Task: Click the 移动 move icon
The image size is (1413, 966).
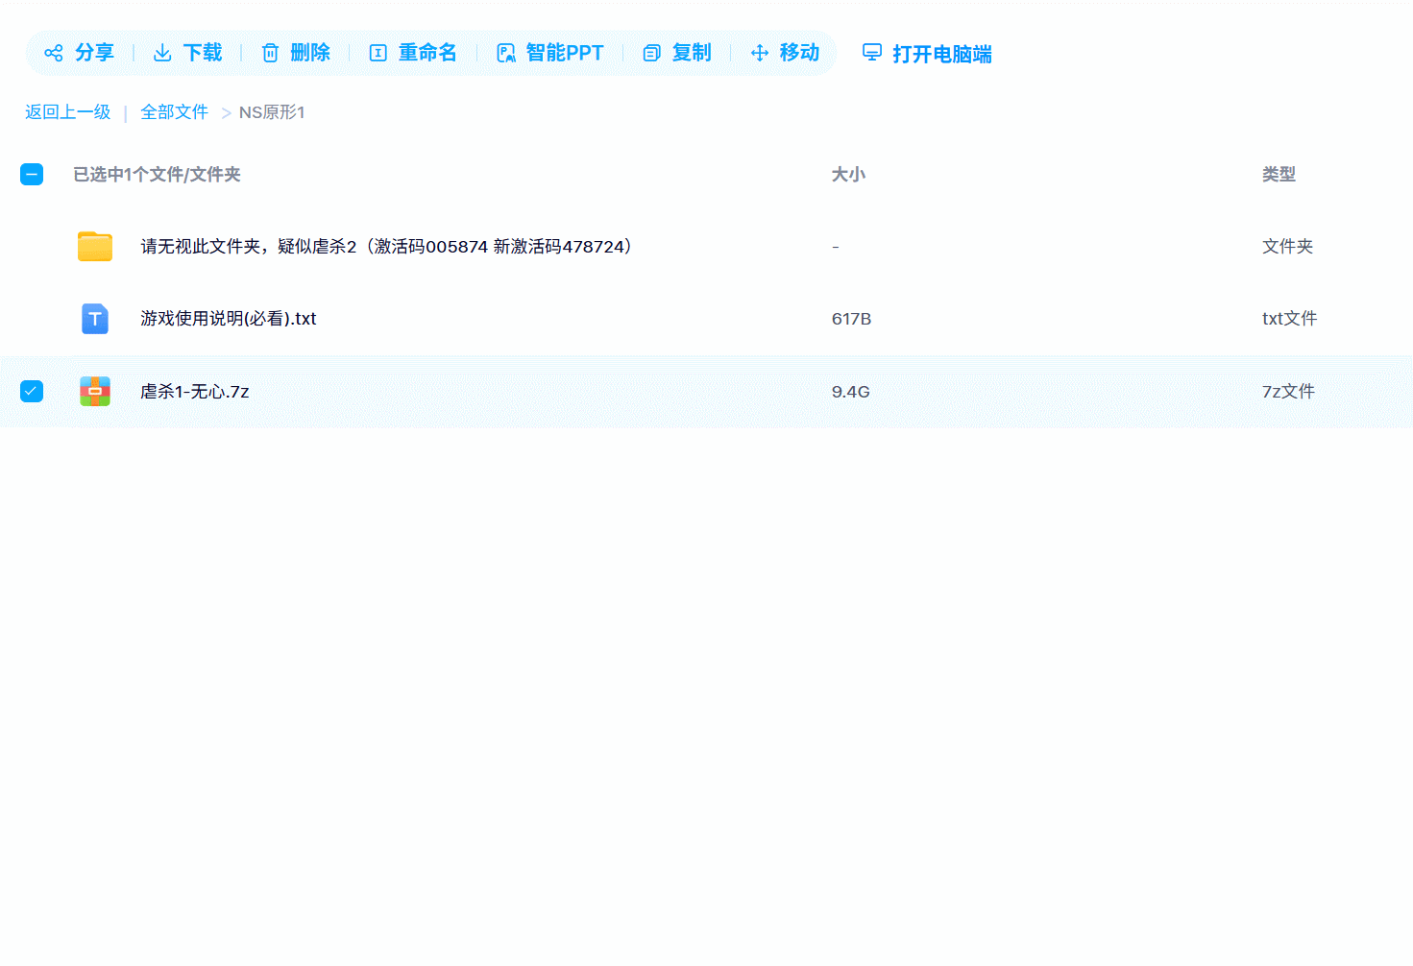Action: click(759, 53)
